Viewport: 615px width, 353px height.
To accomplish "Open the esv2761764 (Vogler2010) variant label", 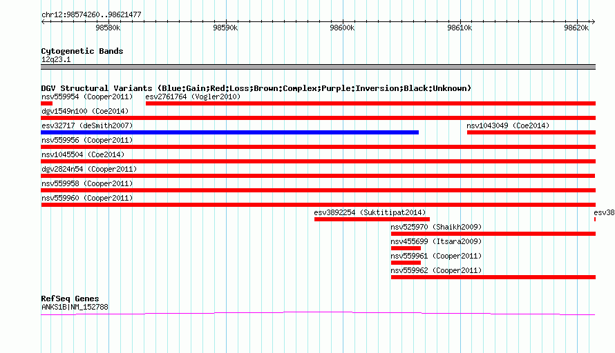I will (193, 97).
